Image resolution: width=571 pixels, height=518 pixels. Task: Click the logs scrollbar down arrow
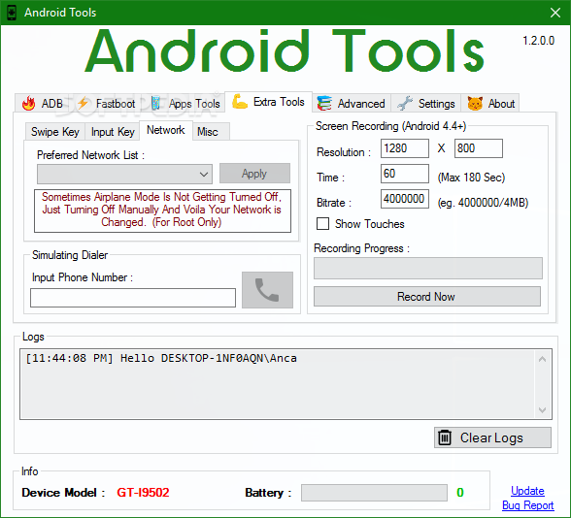click(x=542, y=410)
